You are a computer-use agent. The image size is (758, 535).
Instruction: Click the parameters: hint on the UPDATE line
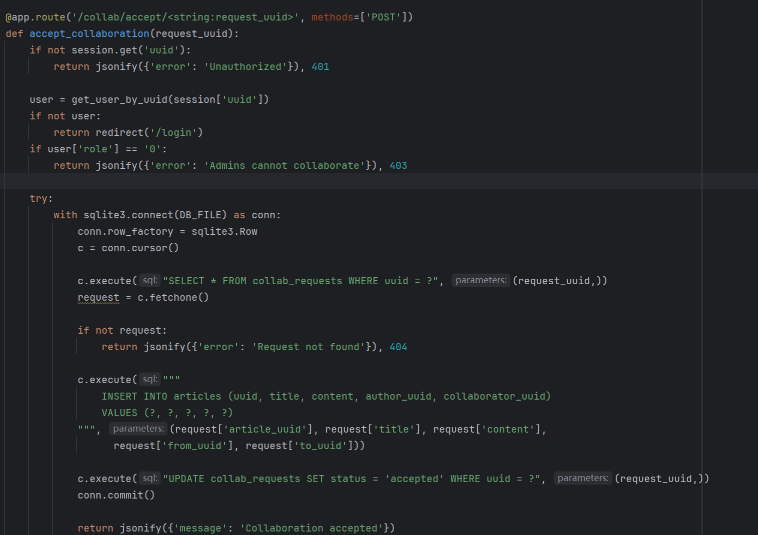pos(582,478)
